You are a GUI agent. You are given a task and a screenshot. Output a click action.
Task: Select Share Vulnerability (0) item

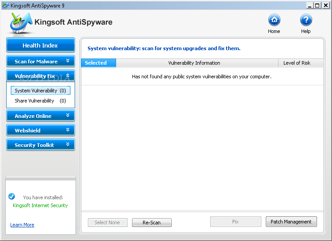tap(41, 101)
